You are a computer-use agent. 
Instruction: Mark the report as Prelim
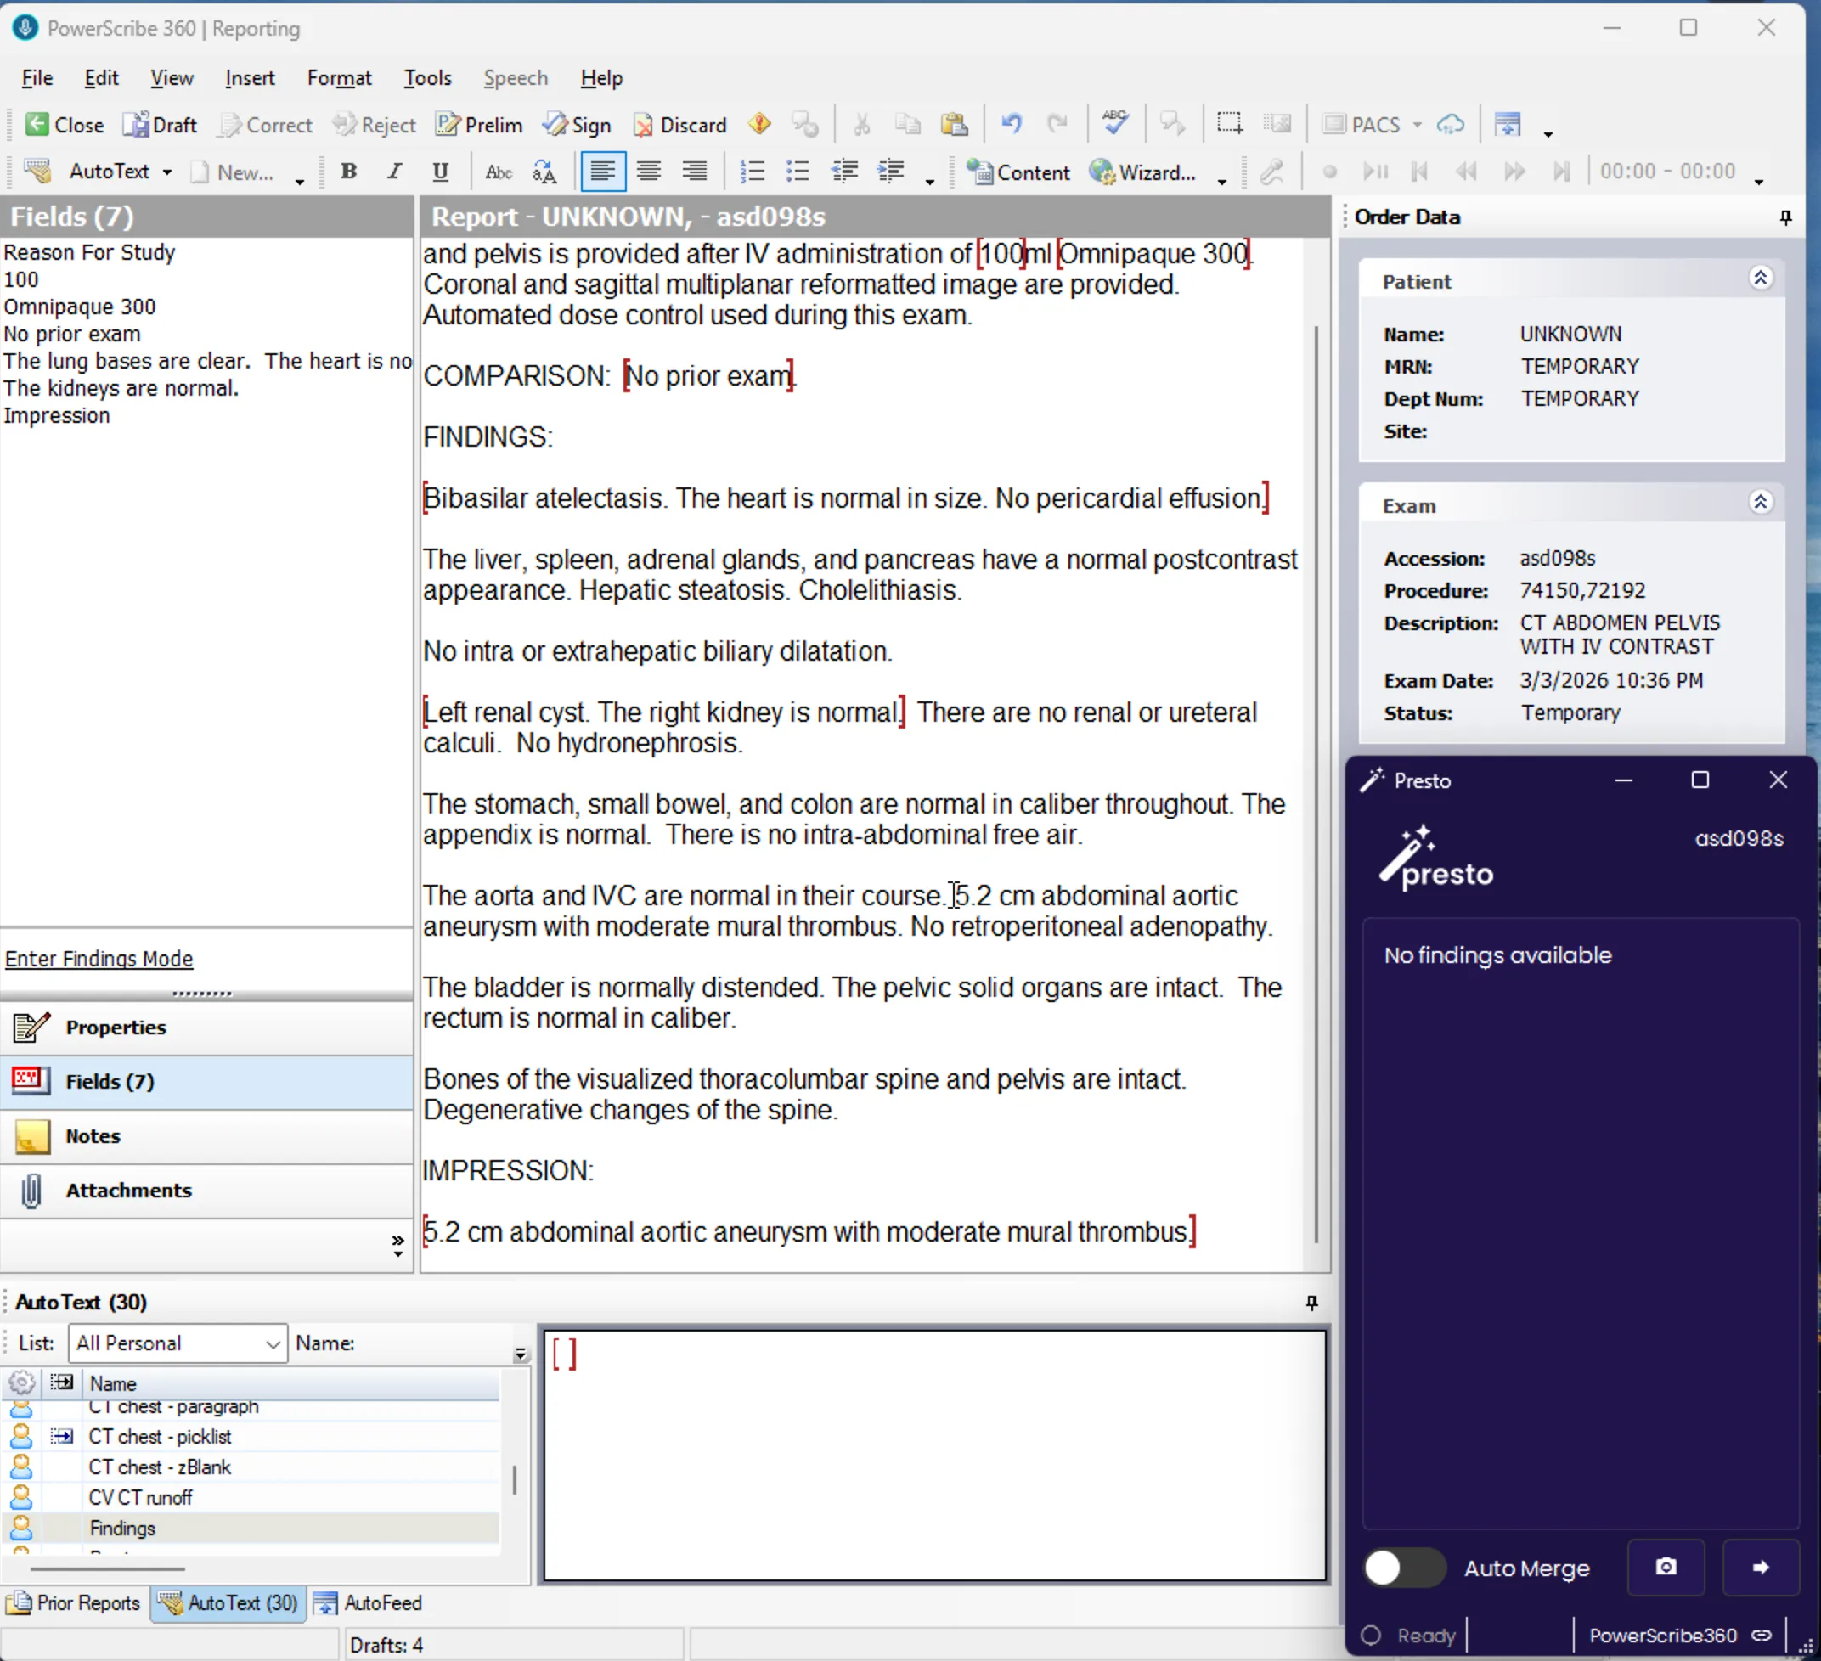pos(479,125)
